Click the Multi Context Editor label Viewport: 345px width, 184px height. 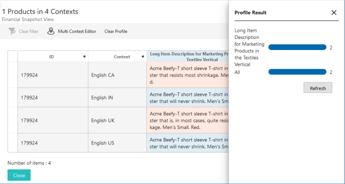pos(77,31)
